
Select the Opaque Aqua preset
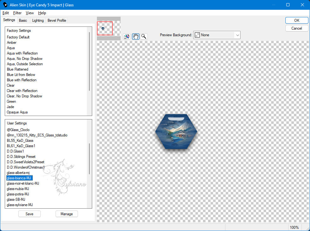[x=17, y=112]
